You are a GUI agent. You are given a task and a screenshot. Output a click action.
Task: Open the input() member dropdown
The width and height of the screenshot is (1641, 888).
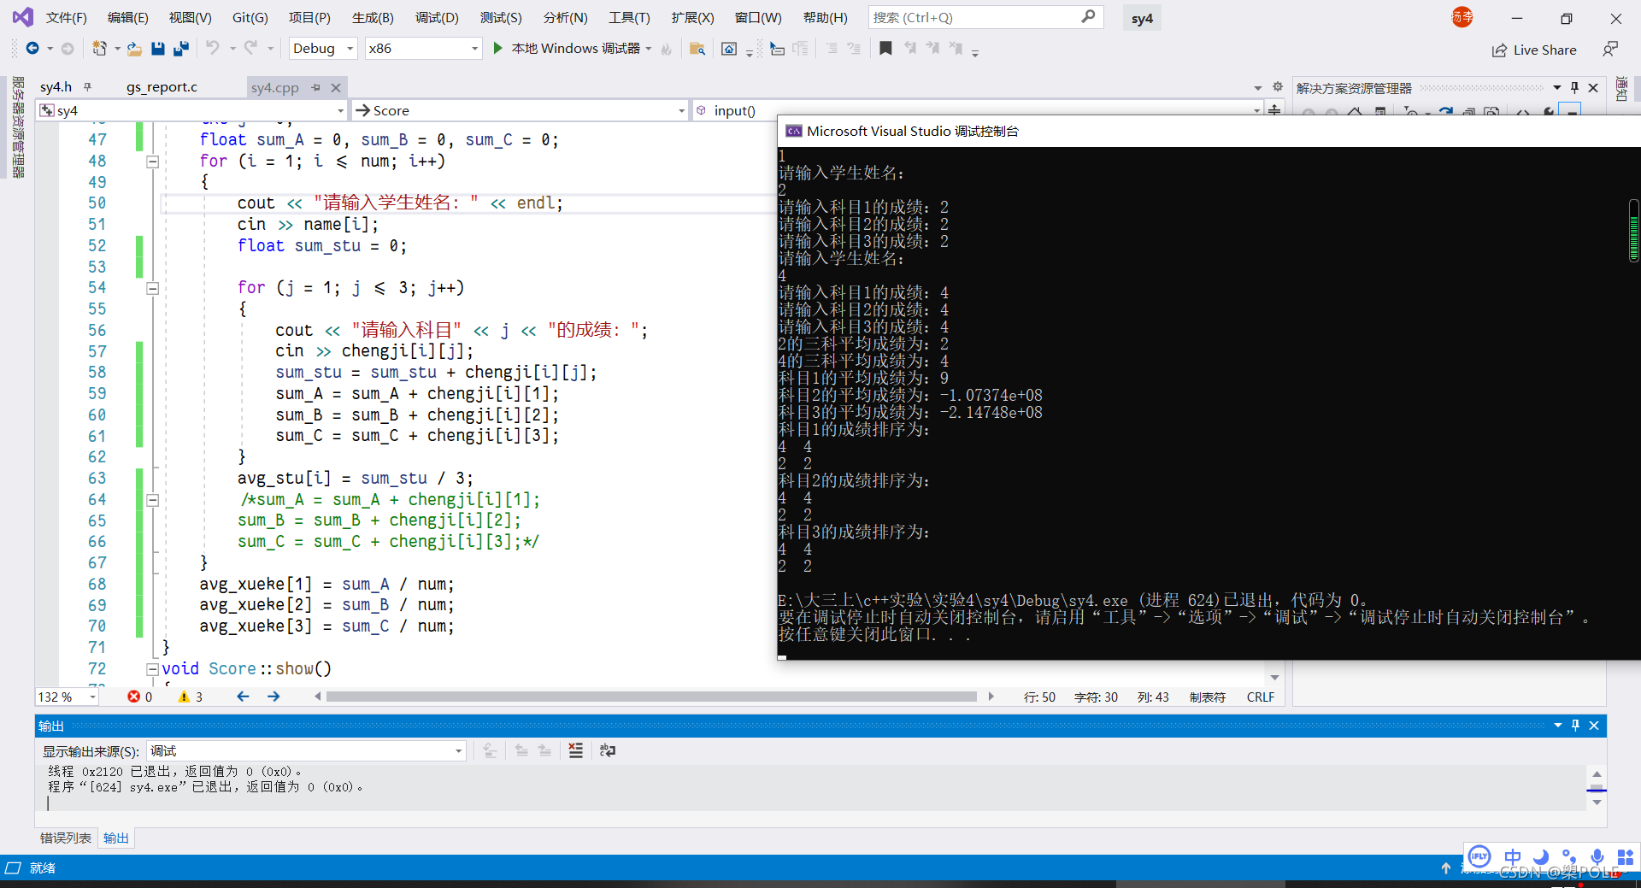click(978, 110)
